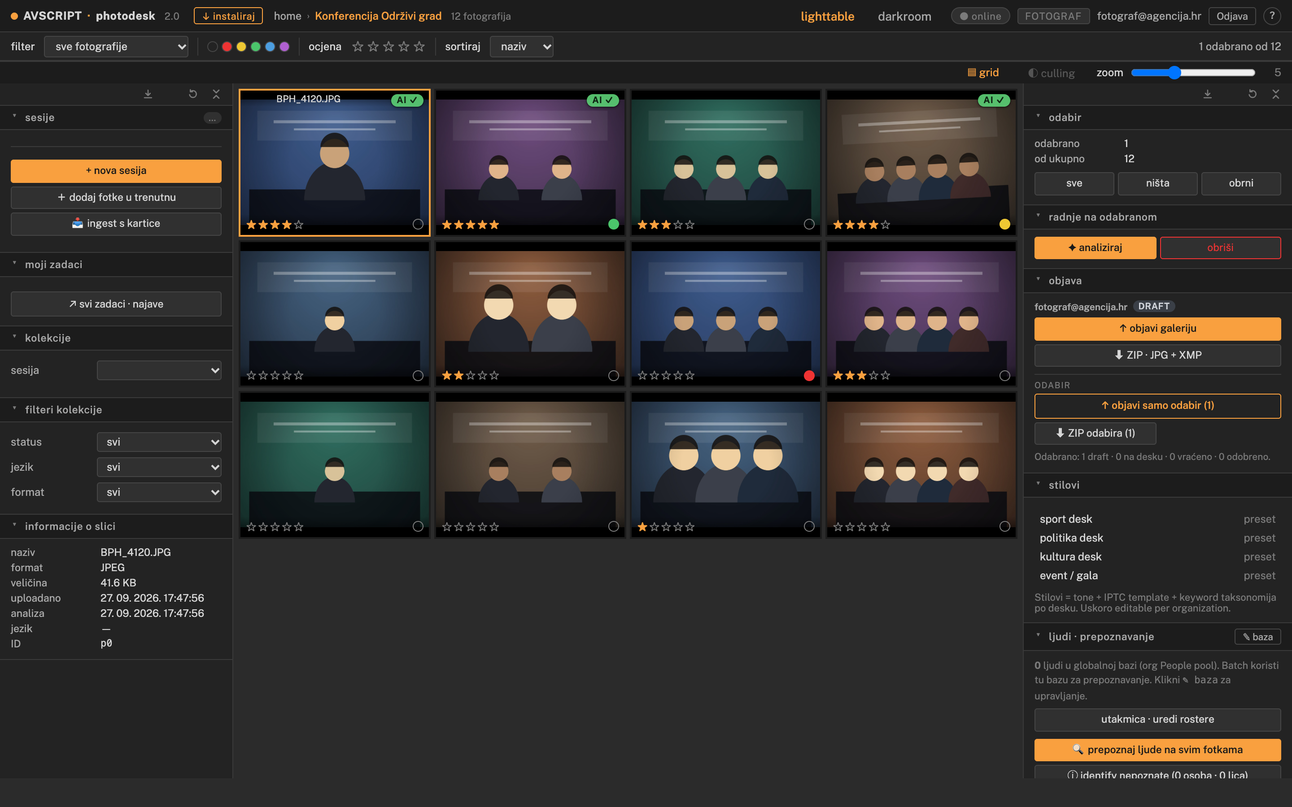
Task: Set rating filter to one star
Action: click(358, 47)
